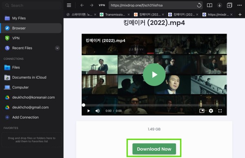Viewport: 245px width, 158px height.
Task: Click the video progress bar handle
Action: coord(84,105)
